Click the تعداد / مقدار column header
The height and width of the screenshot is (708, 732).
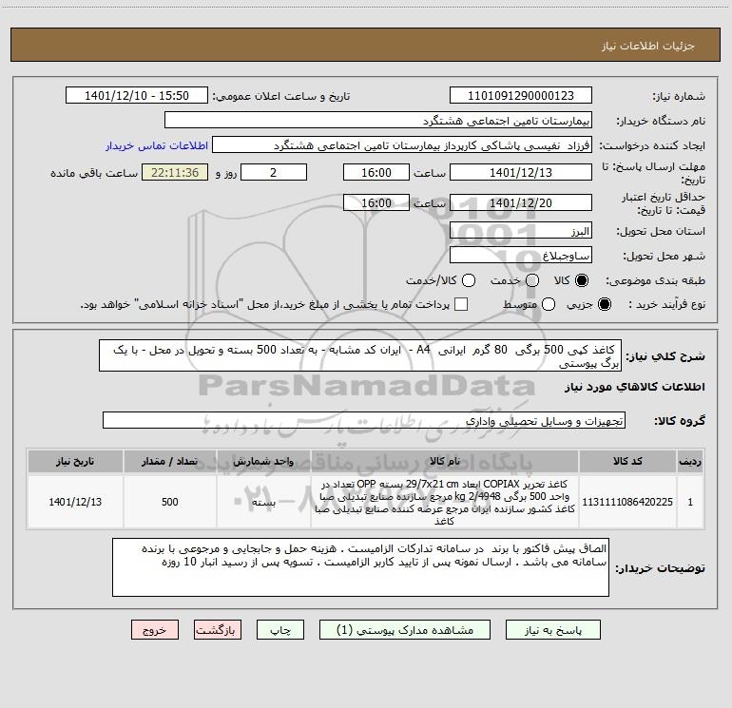pyautogui.click(x=169, y=462)
